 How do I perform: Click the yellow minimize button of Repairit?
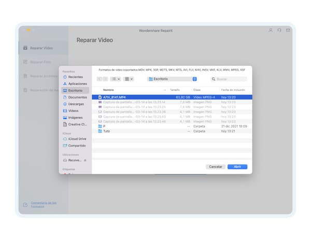[29, 30]
